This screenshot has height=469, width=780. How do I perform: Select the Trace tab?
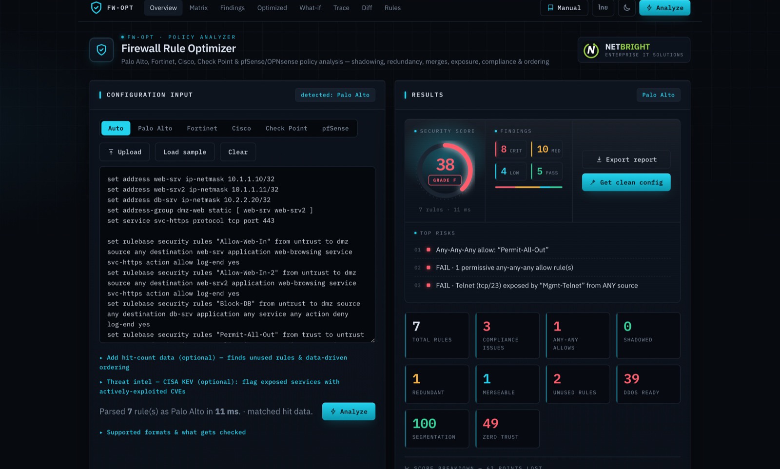(341, 8)
